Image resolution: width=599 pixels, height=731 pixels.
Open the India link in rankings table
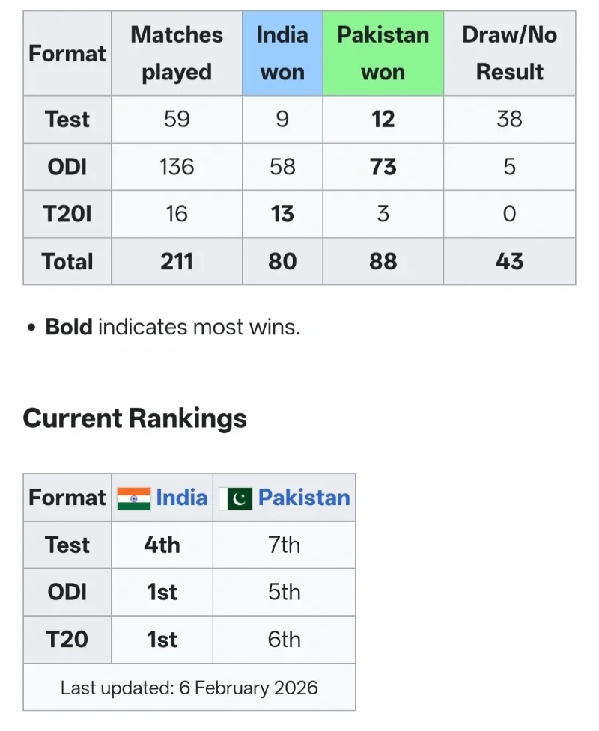[181, 498]
